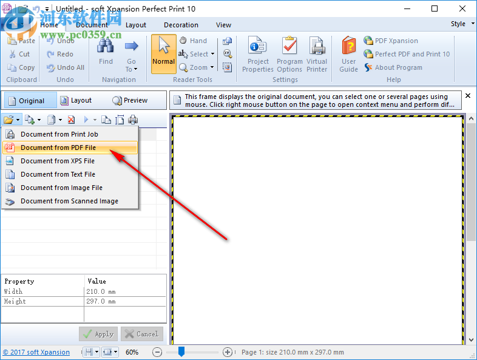Expand open document dropdown arrow
The height and width of the screenshot is (360, 477).
point(18,120)
